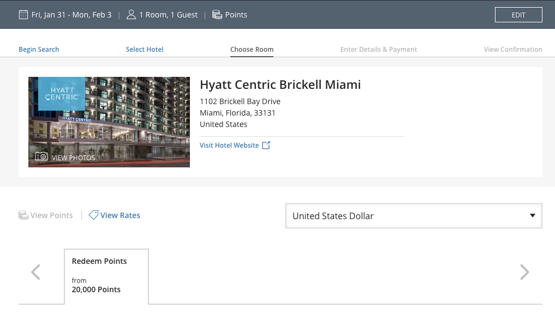This screenshot has width=555, height=314.
Task: Click the coins icon beside View Points
Action: click(x=23, y=215)
